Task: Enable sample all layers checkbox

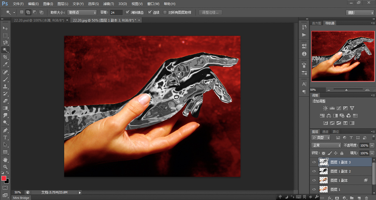Action: click(165, 12)
